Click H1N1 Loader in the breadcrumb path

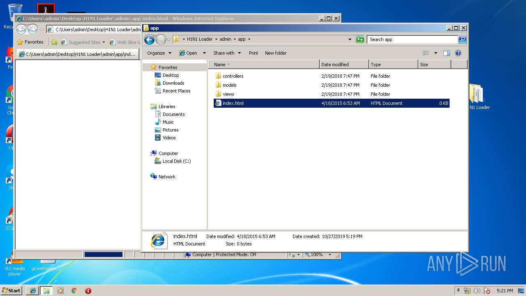[200, 39]
